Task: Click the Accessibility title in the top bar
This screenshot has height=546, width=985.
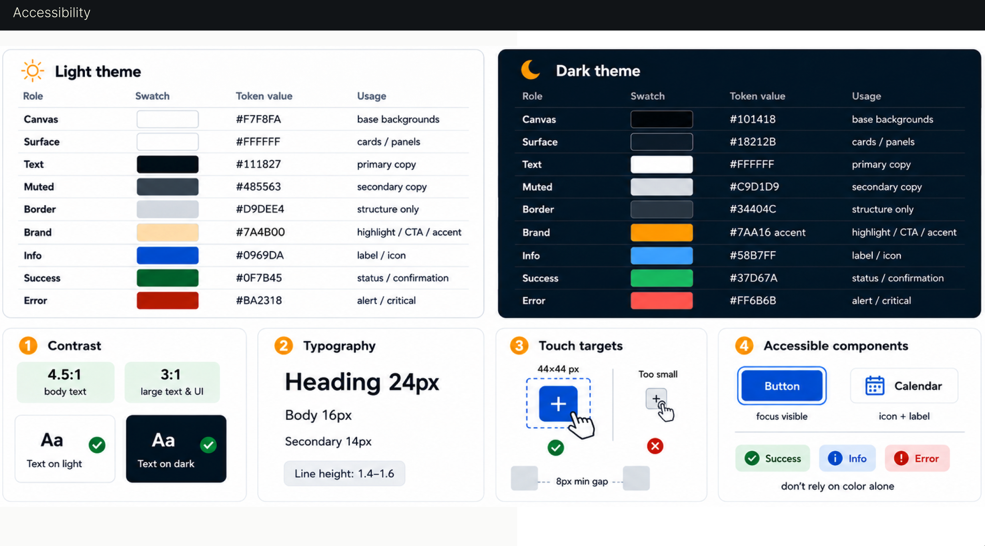Action: [52, 12]
